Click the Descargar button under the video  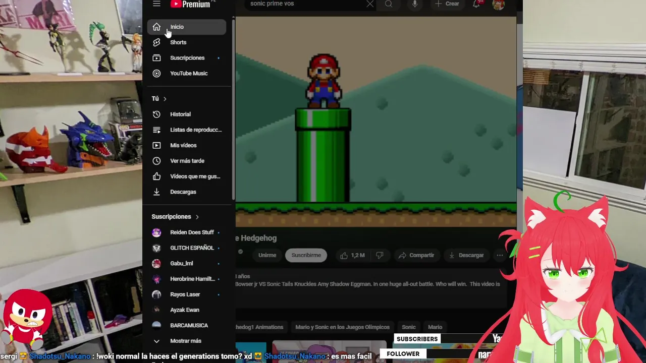(x=466, y=256)
